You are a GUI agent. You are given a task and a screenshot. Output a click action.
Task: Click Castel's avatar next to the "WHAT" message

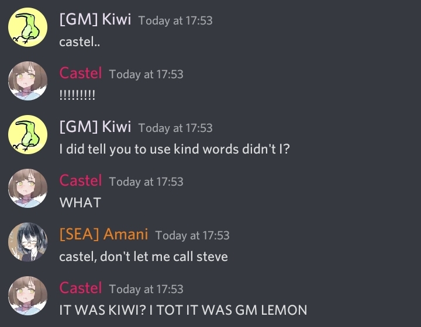[x=27, y=188]
